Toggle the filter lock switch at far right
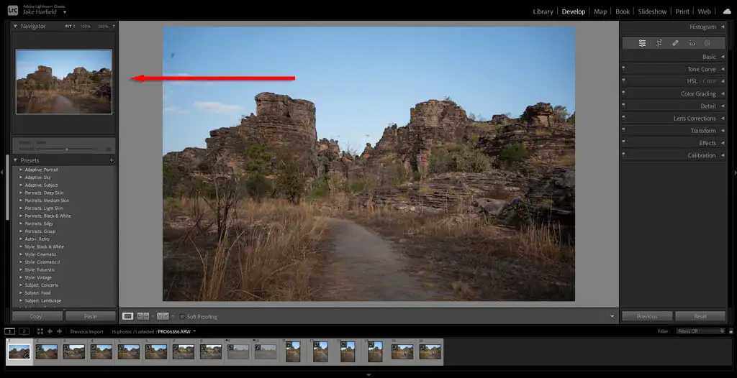The image size is (737, 378). 731,331
